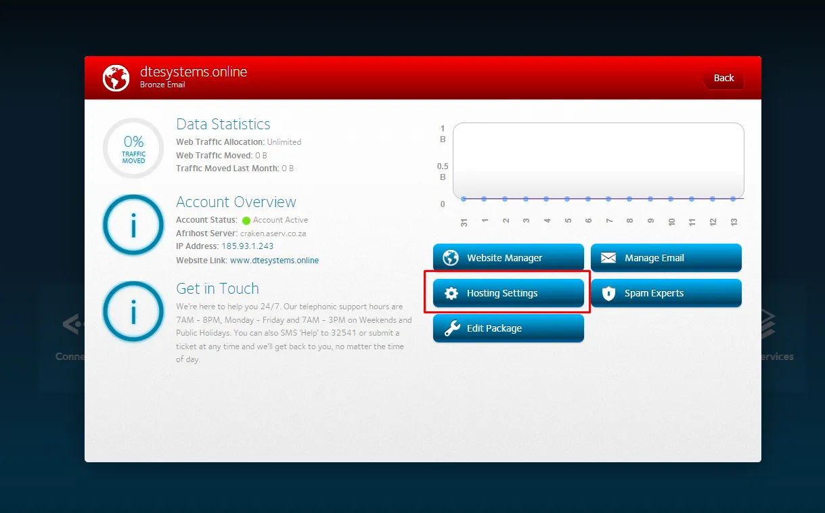Click Web Traffic Allocation: Unlimited text
The height and width of the screenshot is (513, 825).
pos(238,142)
